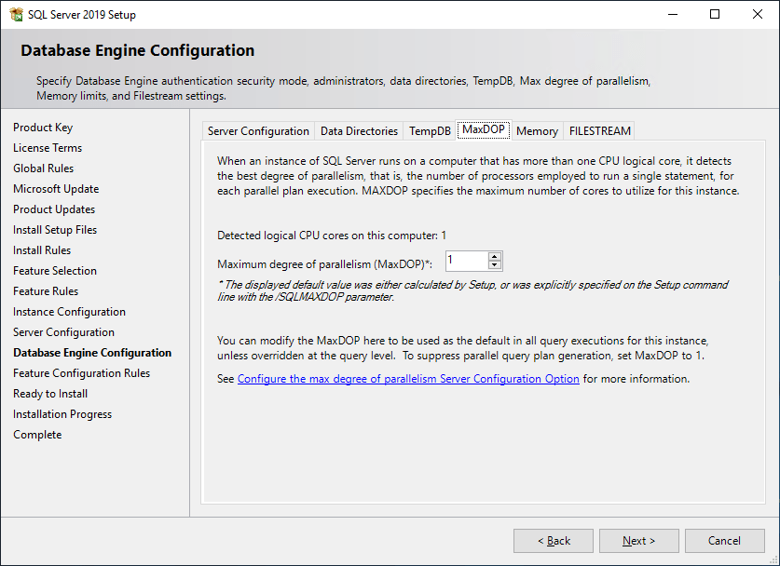Screen dimensions: 780x566
Task: Open the Configure max degree of parallelism link
Action: click(x=408, y=379)
